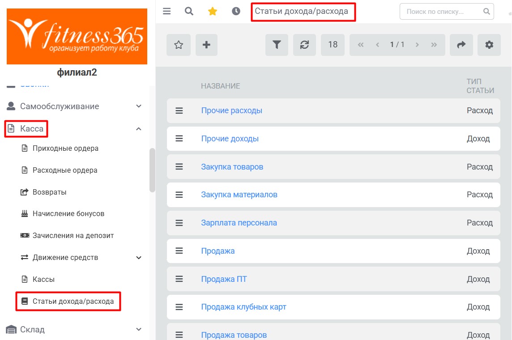
Task: Open 'Статьи дохода/расхода' in the sidebar
Action: [73, 301]
